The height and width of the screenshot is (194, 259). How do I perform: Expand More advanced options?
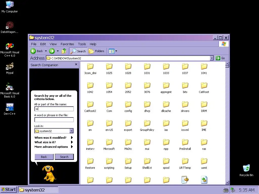click(54, 147)
